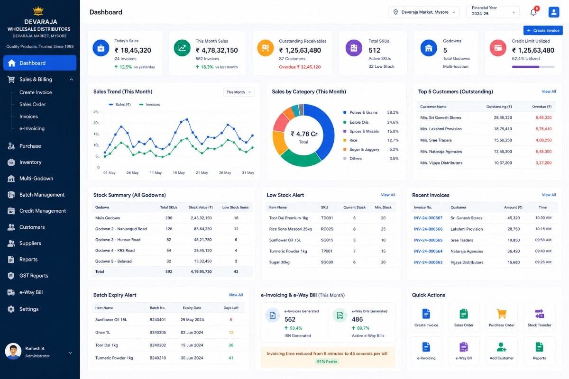
Task: Open the user profile icon in header
Action: click(x=553, y=12)
